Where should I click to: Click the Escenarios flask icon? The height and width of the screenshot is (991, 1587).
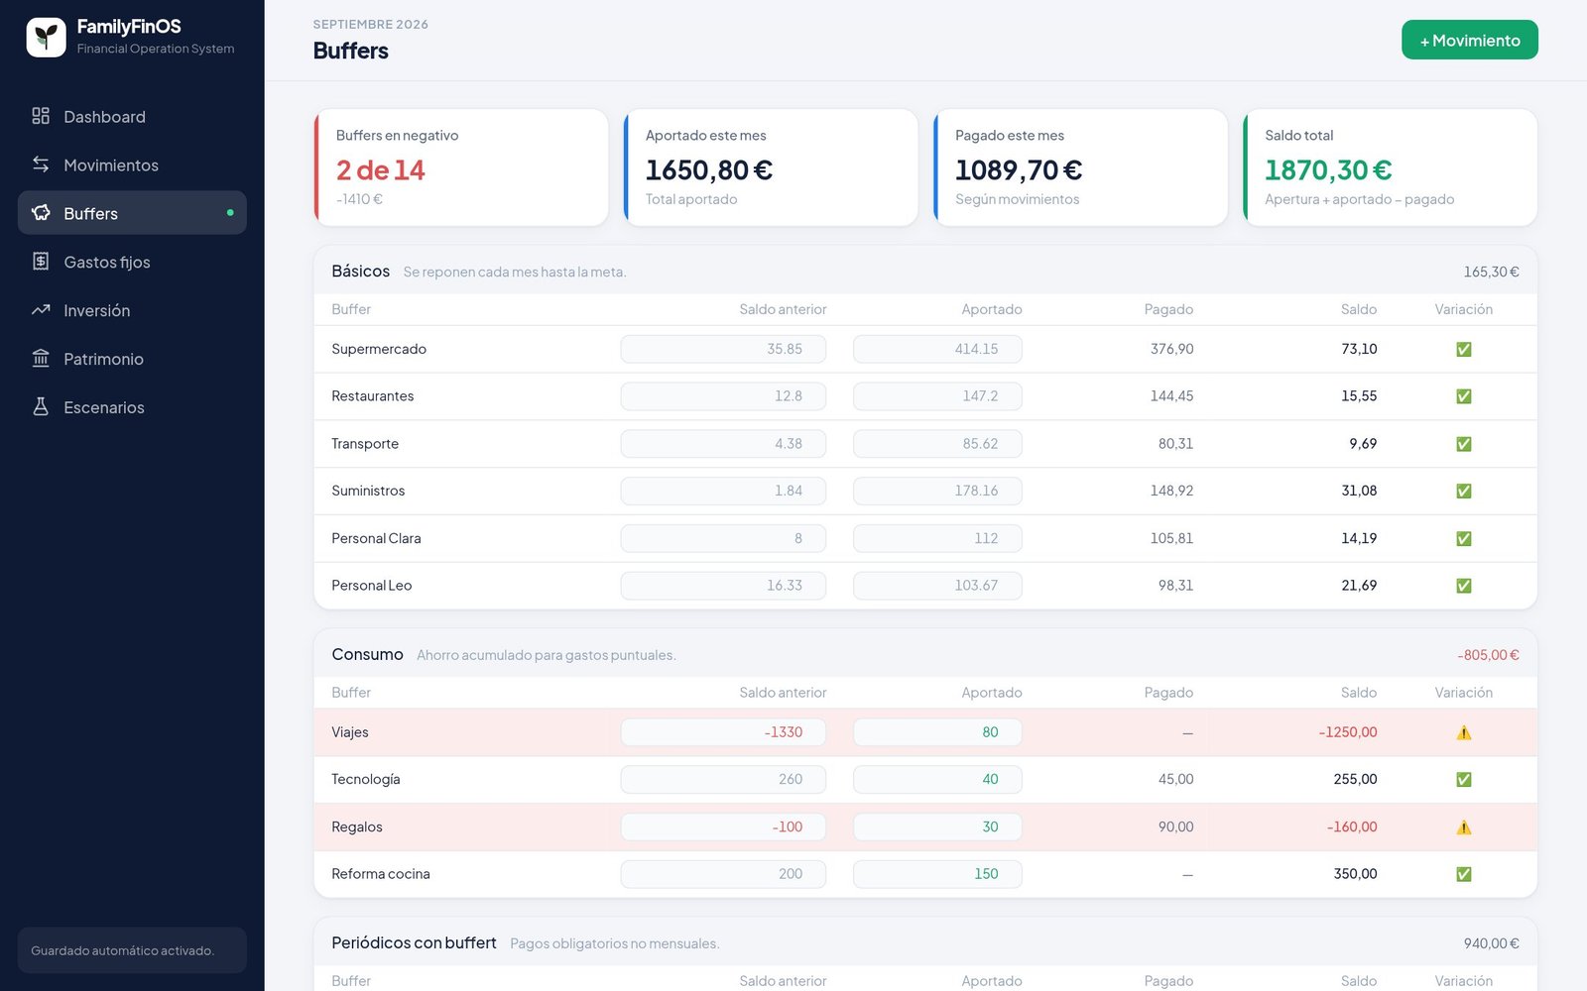[41, 407]
